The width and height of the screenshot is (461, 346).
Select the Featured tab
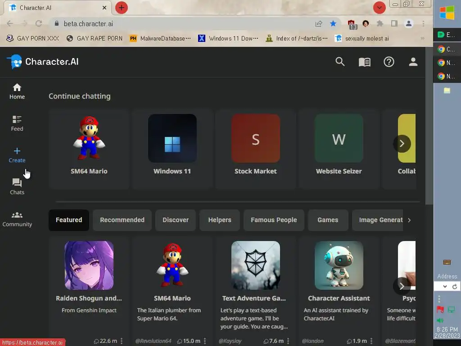click(69, 220)
